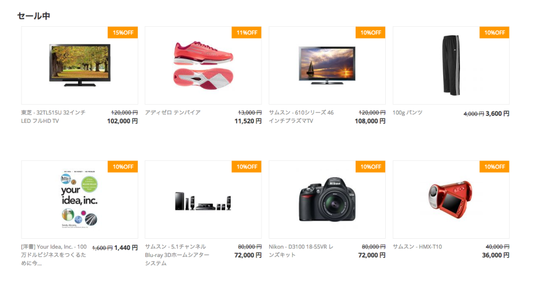Open the アディゼロ テンパイア product link
Image resolution: width=538 pixels, height=287 pixels.
pyautogui.click(x=173, y=112)
